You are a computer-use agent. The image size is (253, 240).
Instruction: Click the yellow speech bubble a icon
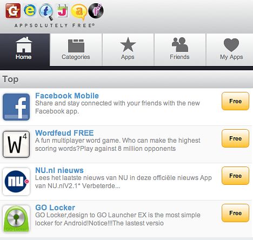click(x=79, y=12)
